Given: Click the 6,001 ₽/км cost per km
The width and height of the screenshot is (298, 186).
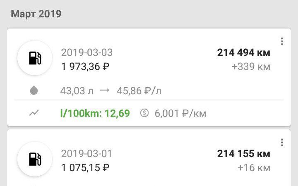Looking at the screenshot, I should pyautogui.click(x=180, y=113).
